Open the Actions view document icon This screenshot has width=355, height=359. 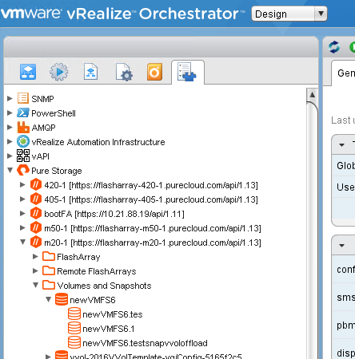[x=90, y=72]
